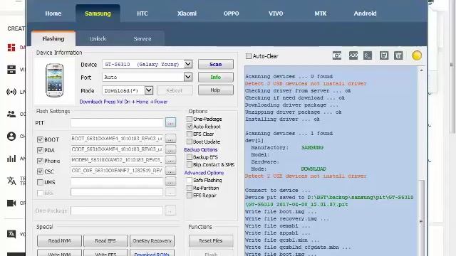This screenshot has width=456, height=256.
Task: Click the Scan button
Action: pos(216,64)
